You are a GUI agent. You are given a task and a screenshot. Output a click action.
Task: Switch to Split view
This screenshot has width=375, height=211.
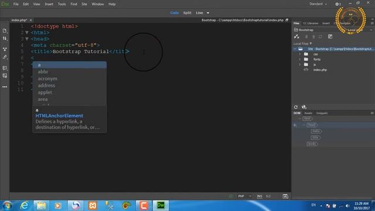pyautogui.click(x=187, y=13)
